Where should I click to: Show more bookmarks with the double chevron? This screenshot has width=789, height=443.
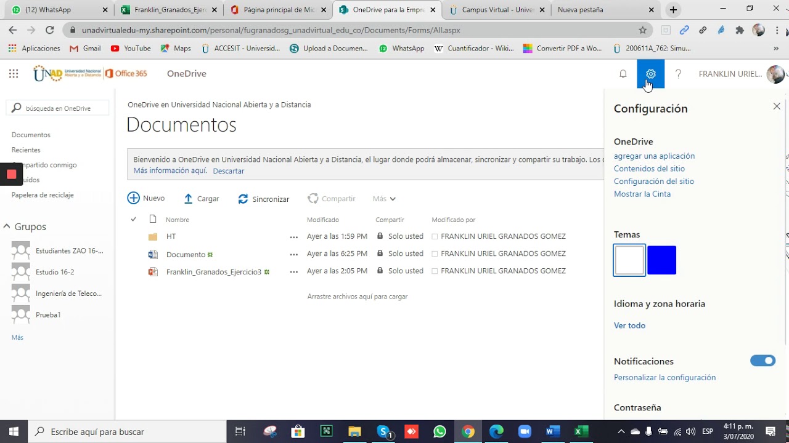tap(776, 48)
